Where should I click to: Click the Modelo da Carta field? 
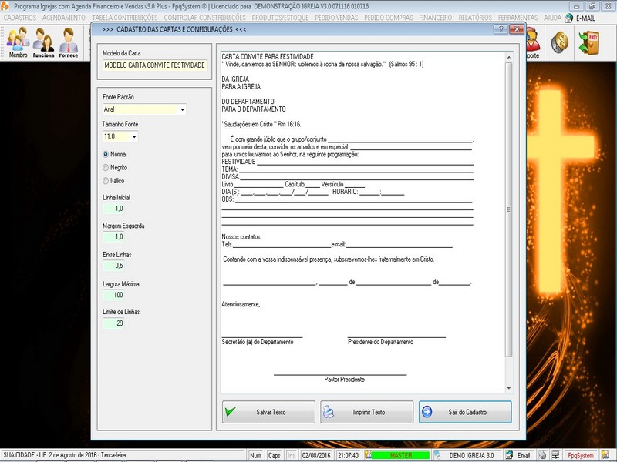tap(155, 65)
